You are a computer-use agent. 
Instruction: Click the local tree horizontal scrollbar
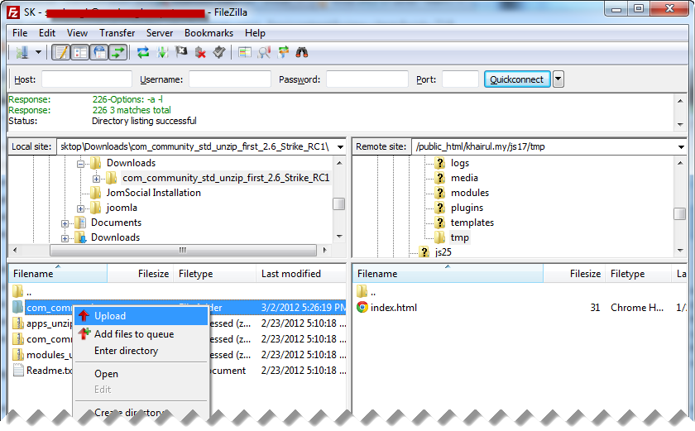click(x=183, y=251)
